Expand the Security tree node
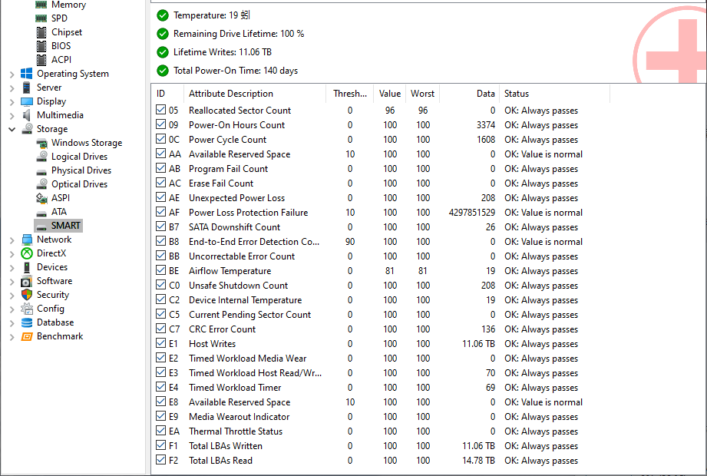This screenshot has height=476, width=707. pyautogui.click(x=12, y=296)
